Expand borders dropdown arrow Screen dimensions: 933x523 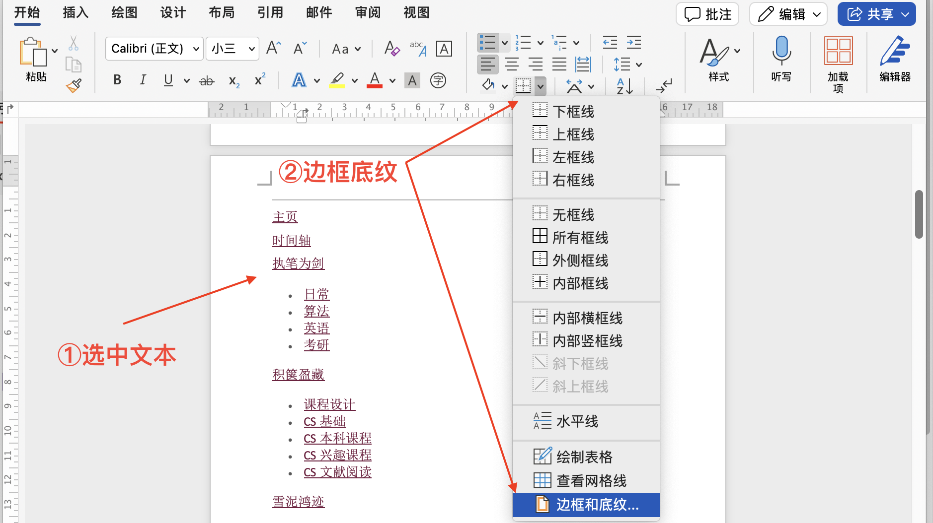click(x=541, y=86)
